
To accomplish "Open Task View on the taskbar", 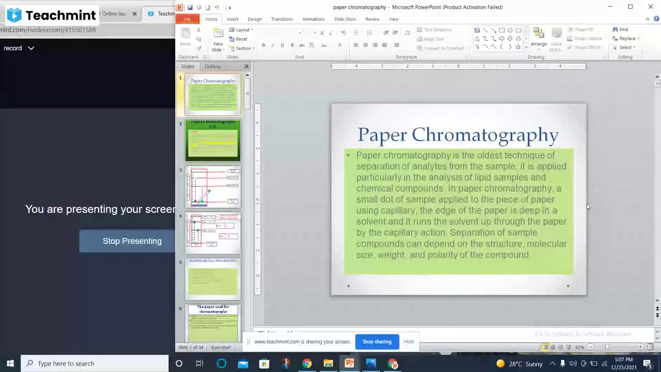I will pyautogui.click(x=199, y=364).
